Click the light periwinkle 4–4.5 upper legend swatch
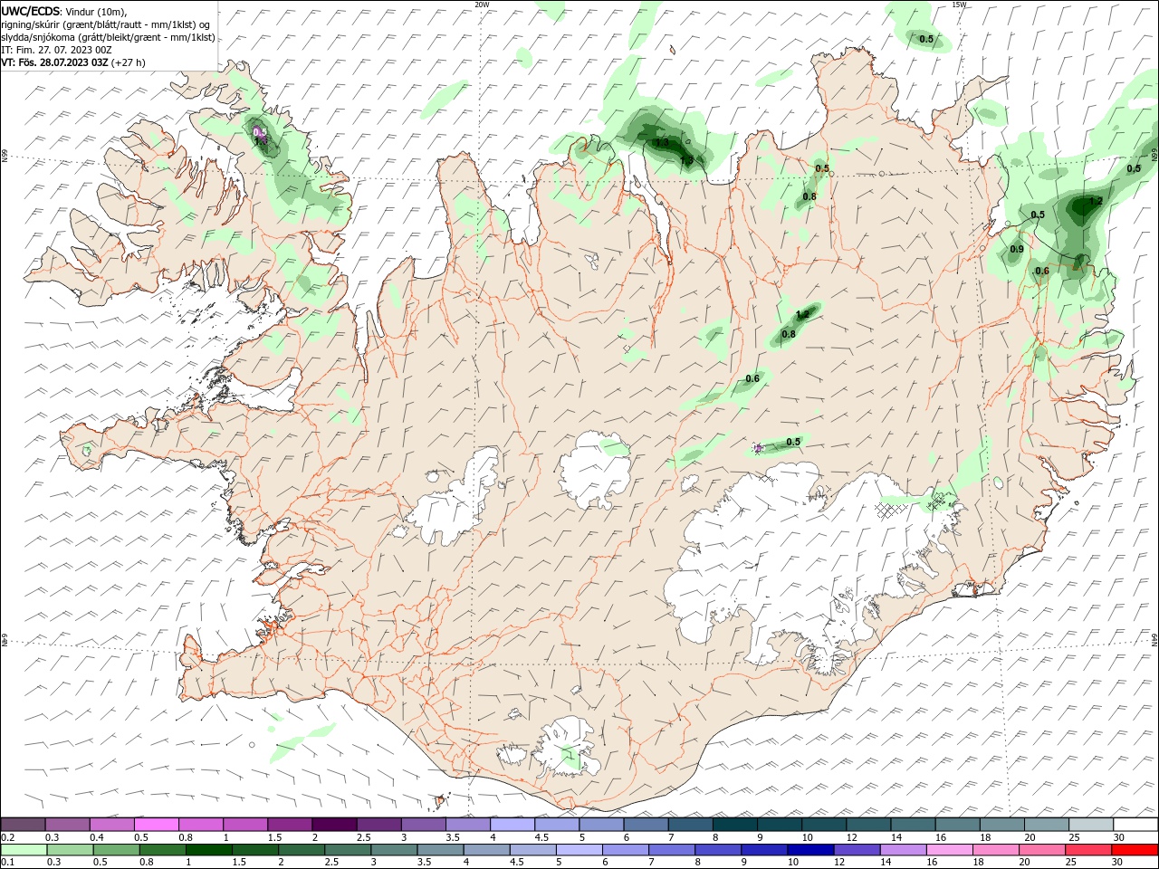The image size is (1159, 869). tap(512, 825)
